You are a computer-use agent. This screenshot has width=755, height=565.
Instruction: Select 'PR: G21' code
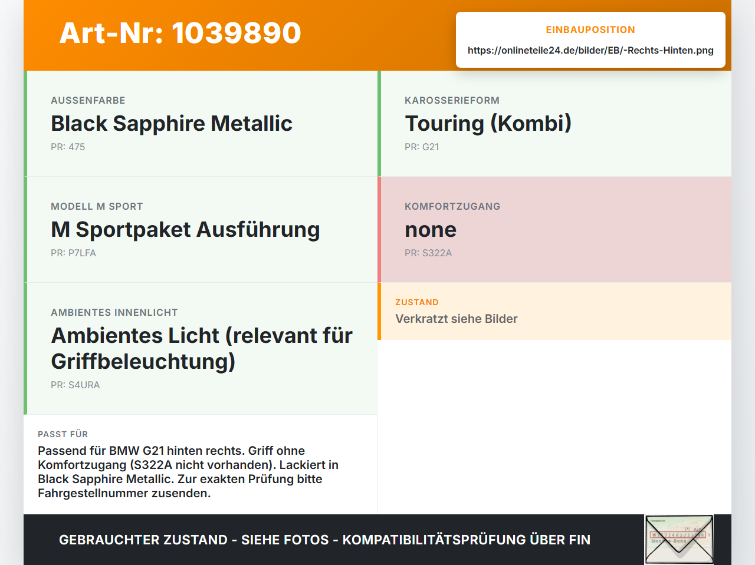pos(422,147)
